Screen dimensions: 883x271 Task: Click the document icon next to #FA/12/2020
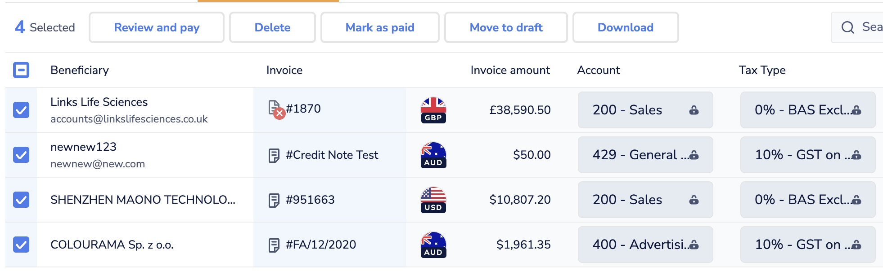click(x=274, y=245)
